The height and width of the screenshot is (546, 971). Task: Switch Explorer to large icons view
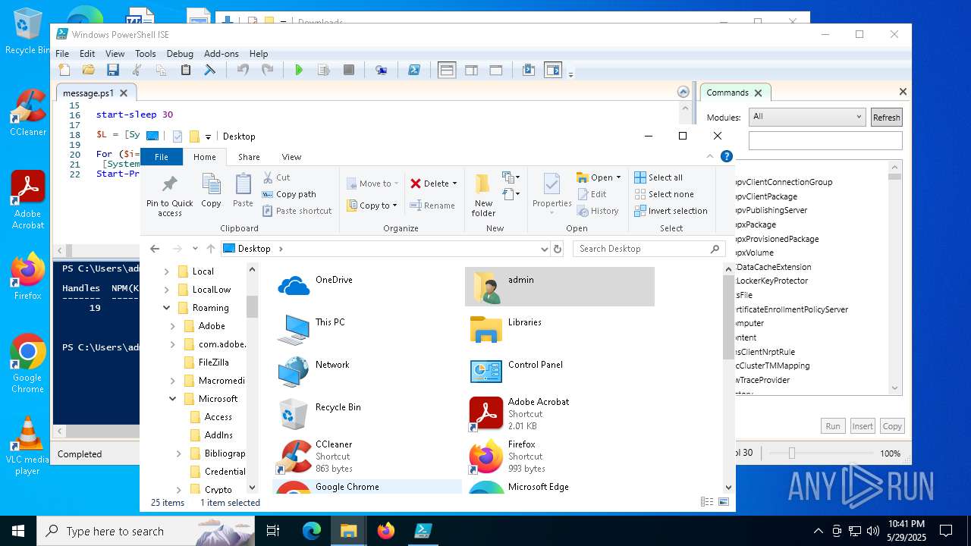(x=724, y=502)
